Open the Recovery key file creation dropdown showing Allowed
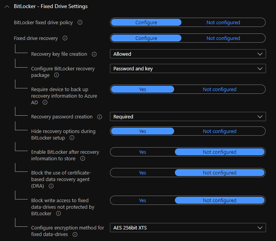The image size is (276, 241). click(188, 54)
